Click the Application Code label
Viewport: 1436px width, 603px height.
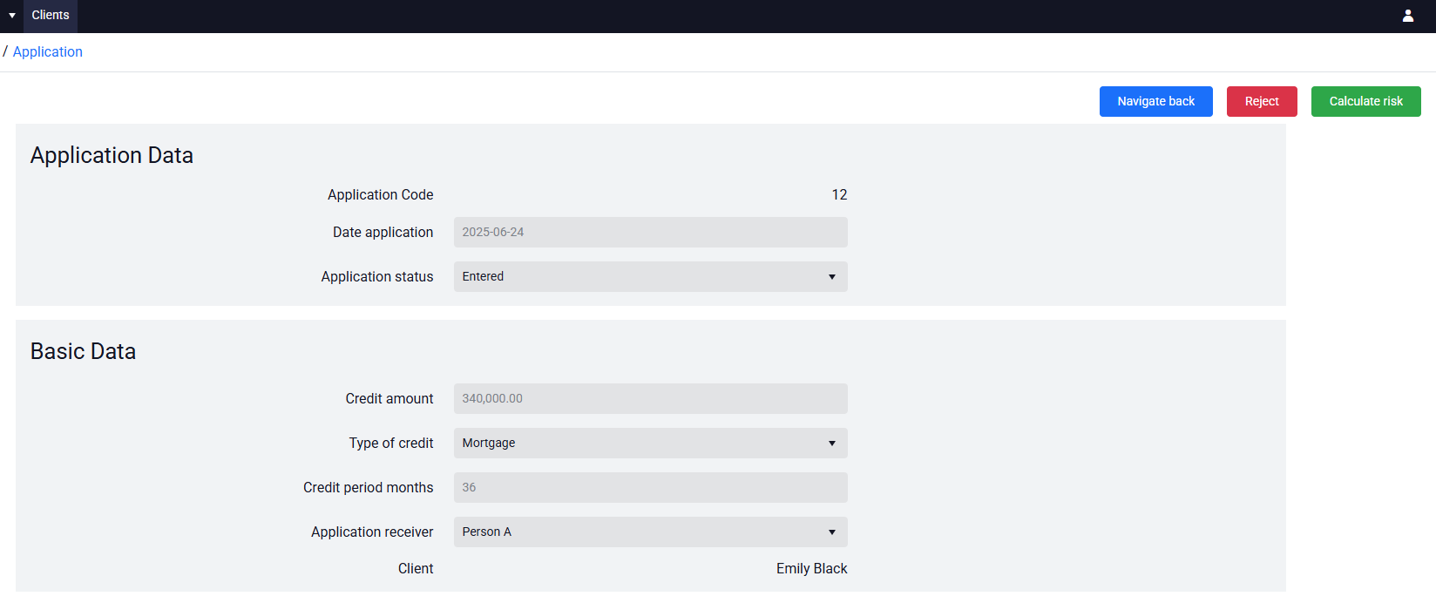point(381,195)
